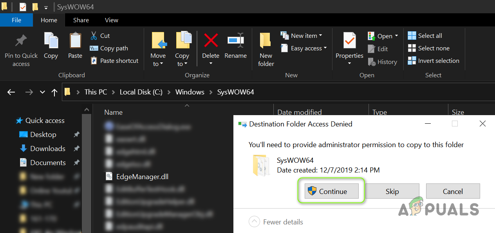495x233 pixels.
Task: Switch to the Share tab
Action: pyautogui.click(x=81, y=20)
